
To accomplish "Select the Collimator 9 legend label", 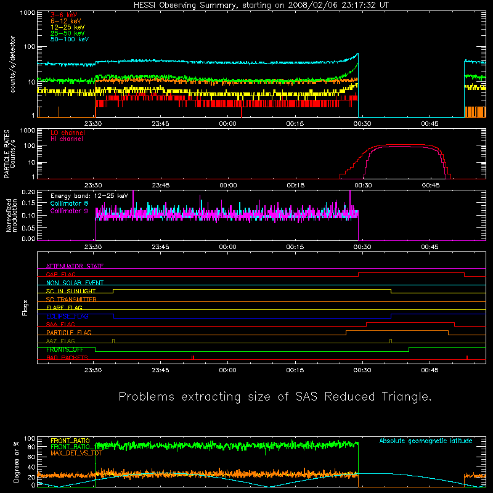I will pyautogui.click(x=69, y=211).
